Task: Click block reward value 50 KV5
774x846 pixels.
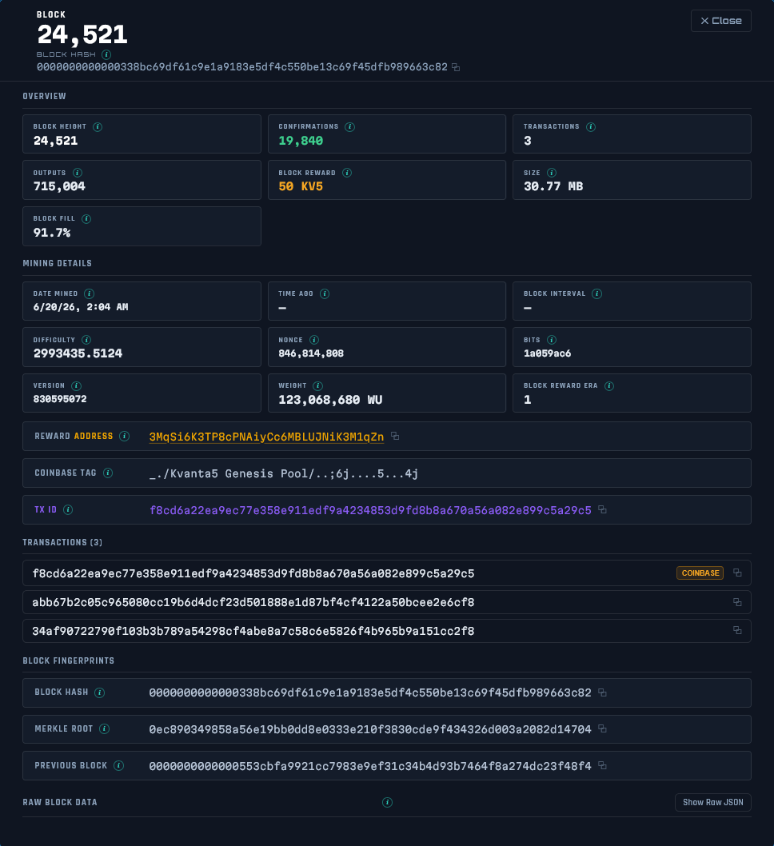Action: [301, 186]
